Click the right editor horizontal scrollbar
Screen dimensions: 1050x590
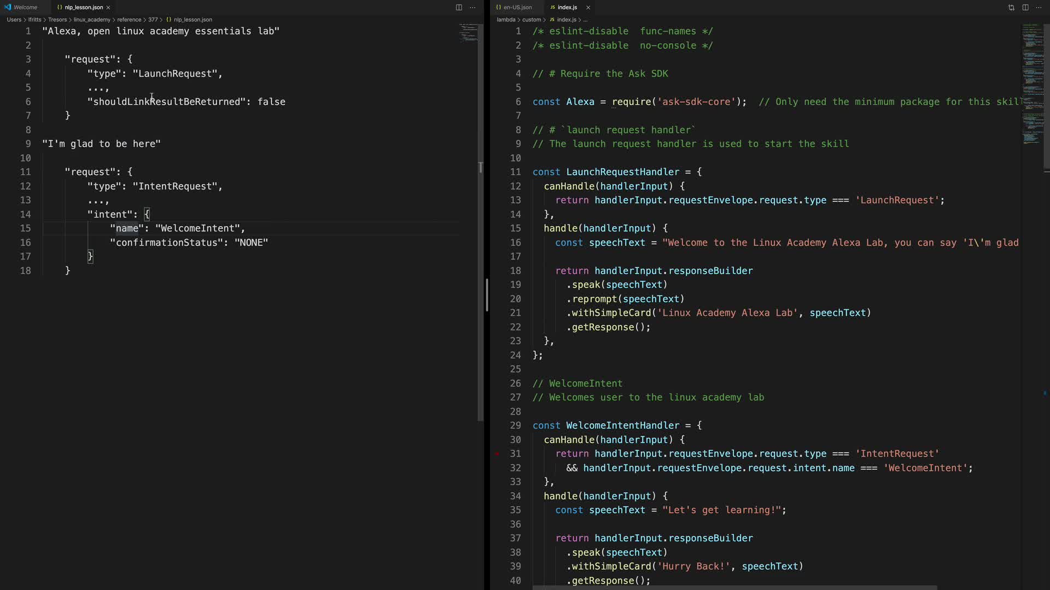coord(733,588)
